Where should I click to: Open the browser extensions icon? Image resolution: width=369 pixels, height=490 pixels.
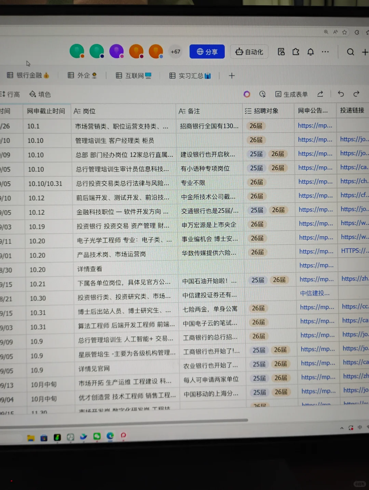tap(357, 32)
